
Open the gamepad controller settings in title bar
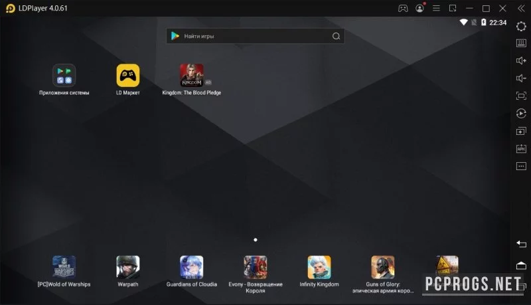click(x=403, y=8)
